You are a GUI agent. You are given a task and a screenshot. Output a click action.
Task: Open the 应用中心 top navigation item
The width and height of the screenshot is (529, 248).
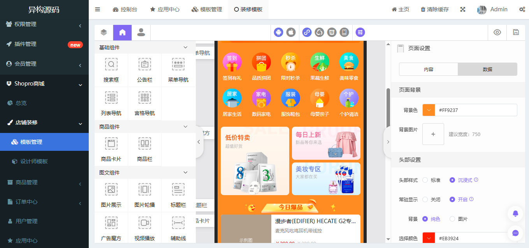point(165,9)
